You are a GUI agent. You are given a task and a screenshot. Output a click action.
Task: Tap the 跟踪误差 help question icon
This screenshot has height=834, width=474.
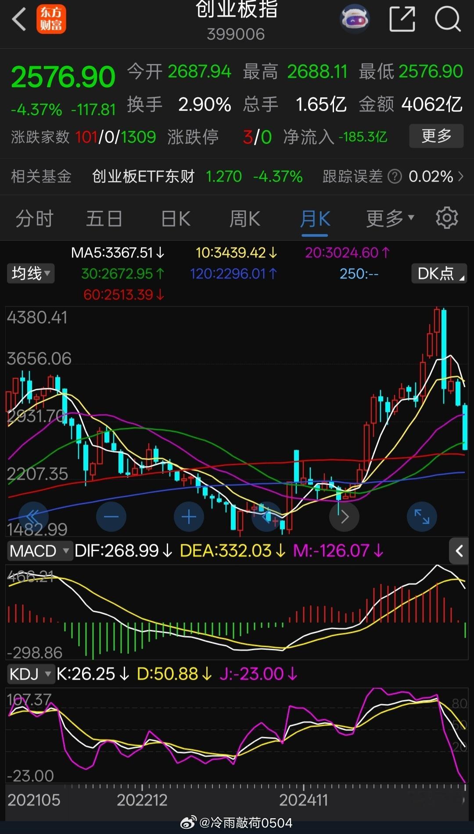click(x=395, y=177)
